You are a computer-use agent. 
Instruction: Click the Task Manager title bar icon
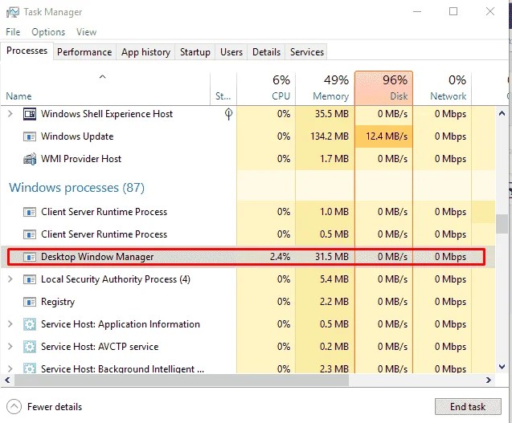12,12
